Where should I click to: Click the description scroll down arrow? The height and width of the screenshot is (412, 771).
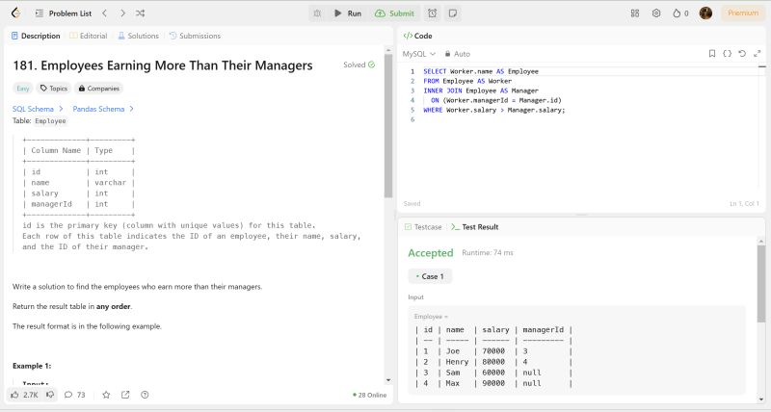pos(388,380)
